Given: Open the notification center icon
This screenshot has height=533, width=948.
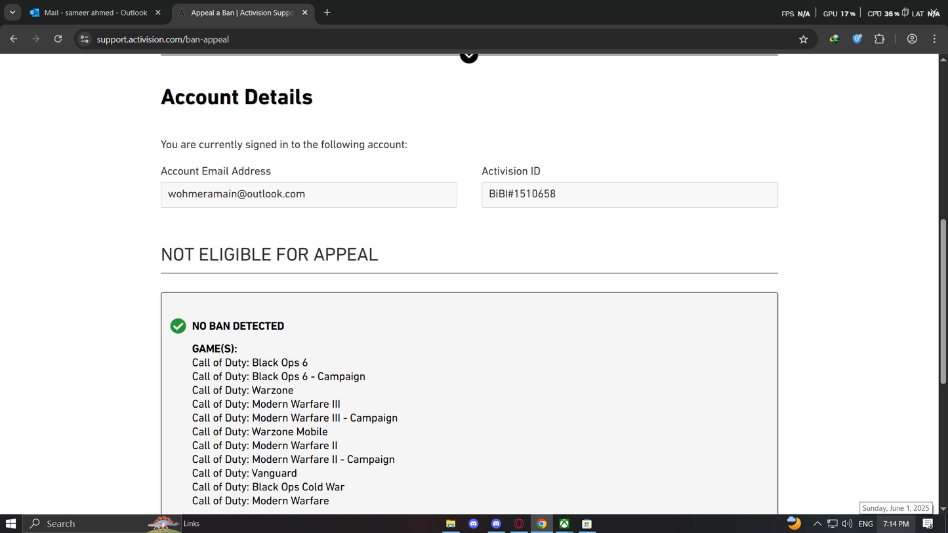Looking at the screenshot, I should 928,524.
